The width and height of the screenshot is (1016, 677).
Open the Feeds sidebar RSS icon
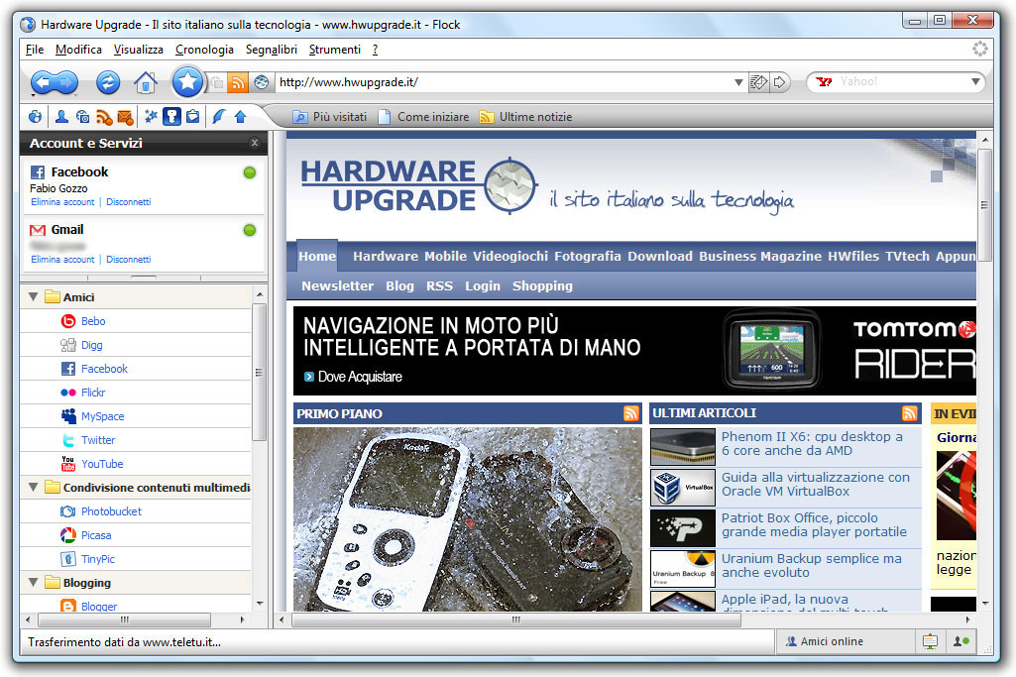point(104,117)
